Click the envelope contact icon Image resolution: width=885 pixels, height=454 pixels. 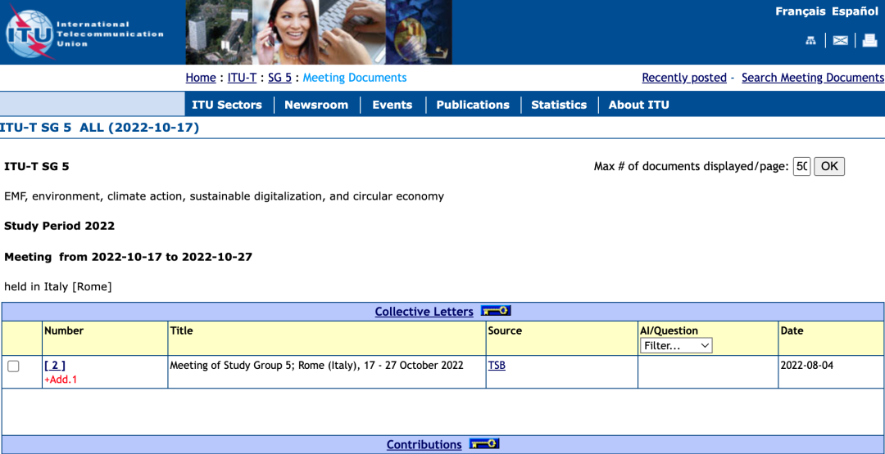pyautogui.click(x=841, y=40)
